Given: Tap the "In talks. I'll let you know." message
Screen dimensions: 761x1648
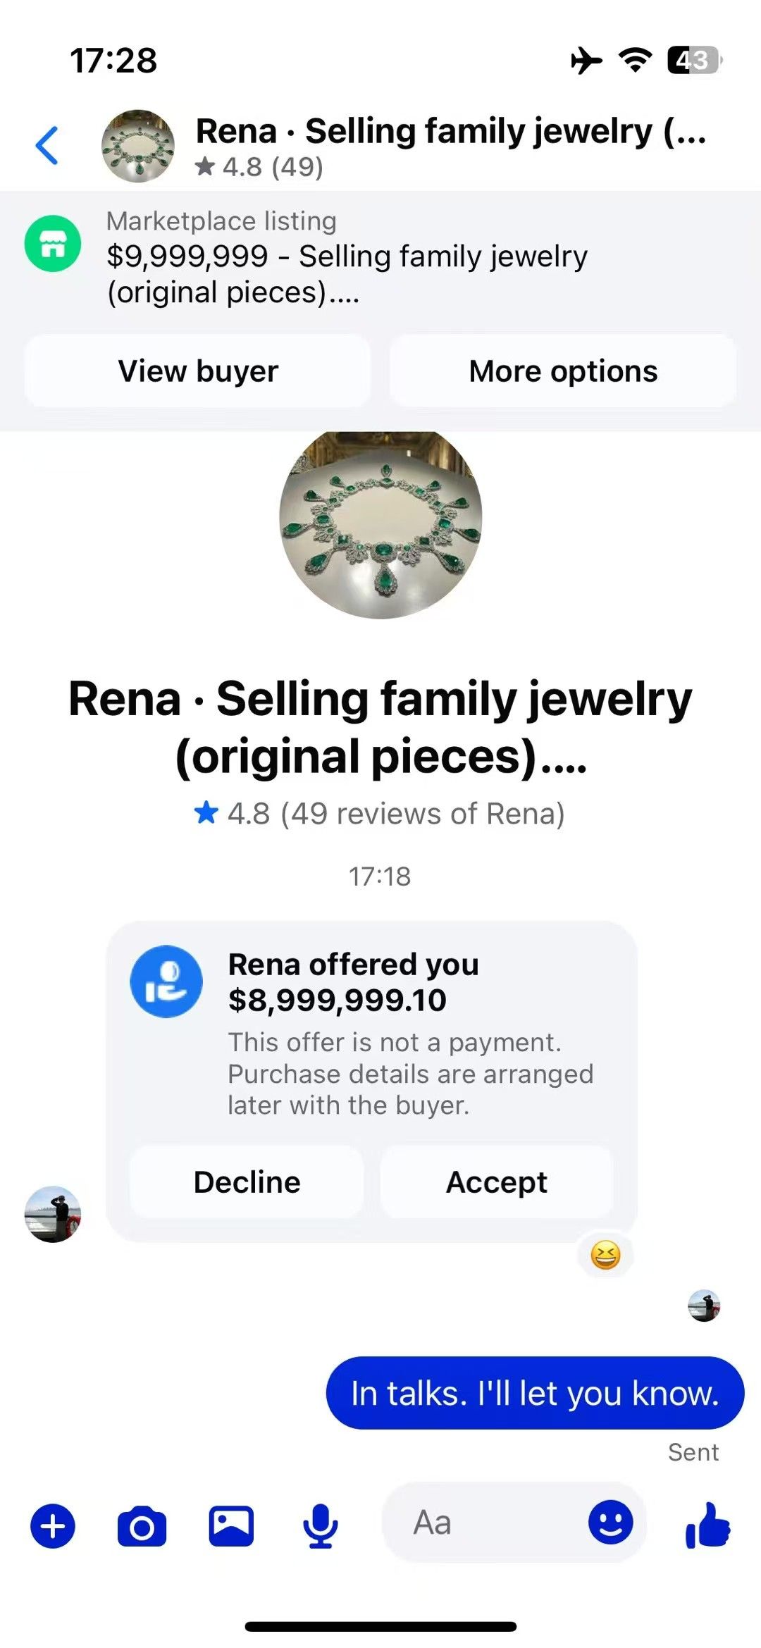Looking at the screenshot, I should pos(535,1393).
